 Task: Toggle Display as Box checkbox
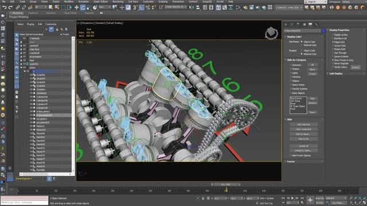point(333,35)
